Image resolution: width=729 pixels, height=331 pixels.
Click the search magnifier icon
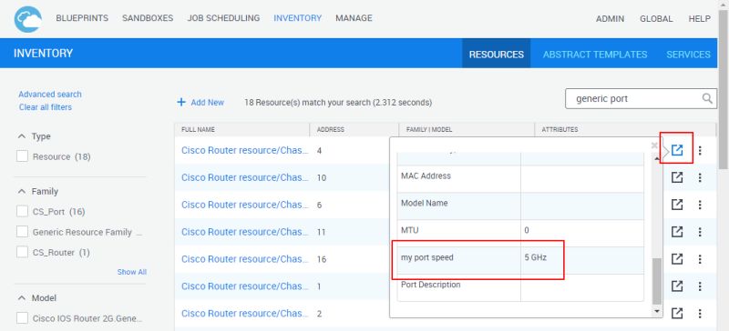coord(707,98)
